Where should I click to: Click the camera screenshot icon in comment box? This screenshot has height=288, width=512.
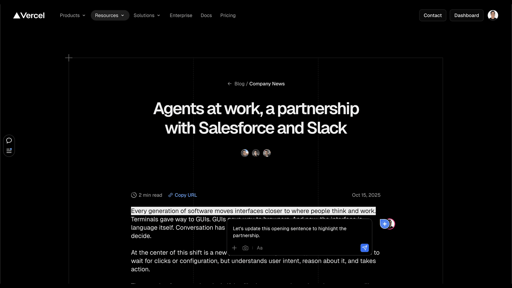(245, 248)
